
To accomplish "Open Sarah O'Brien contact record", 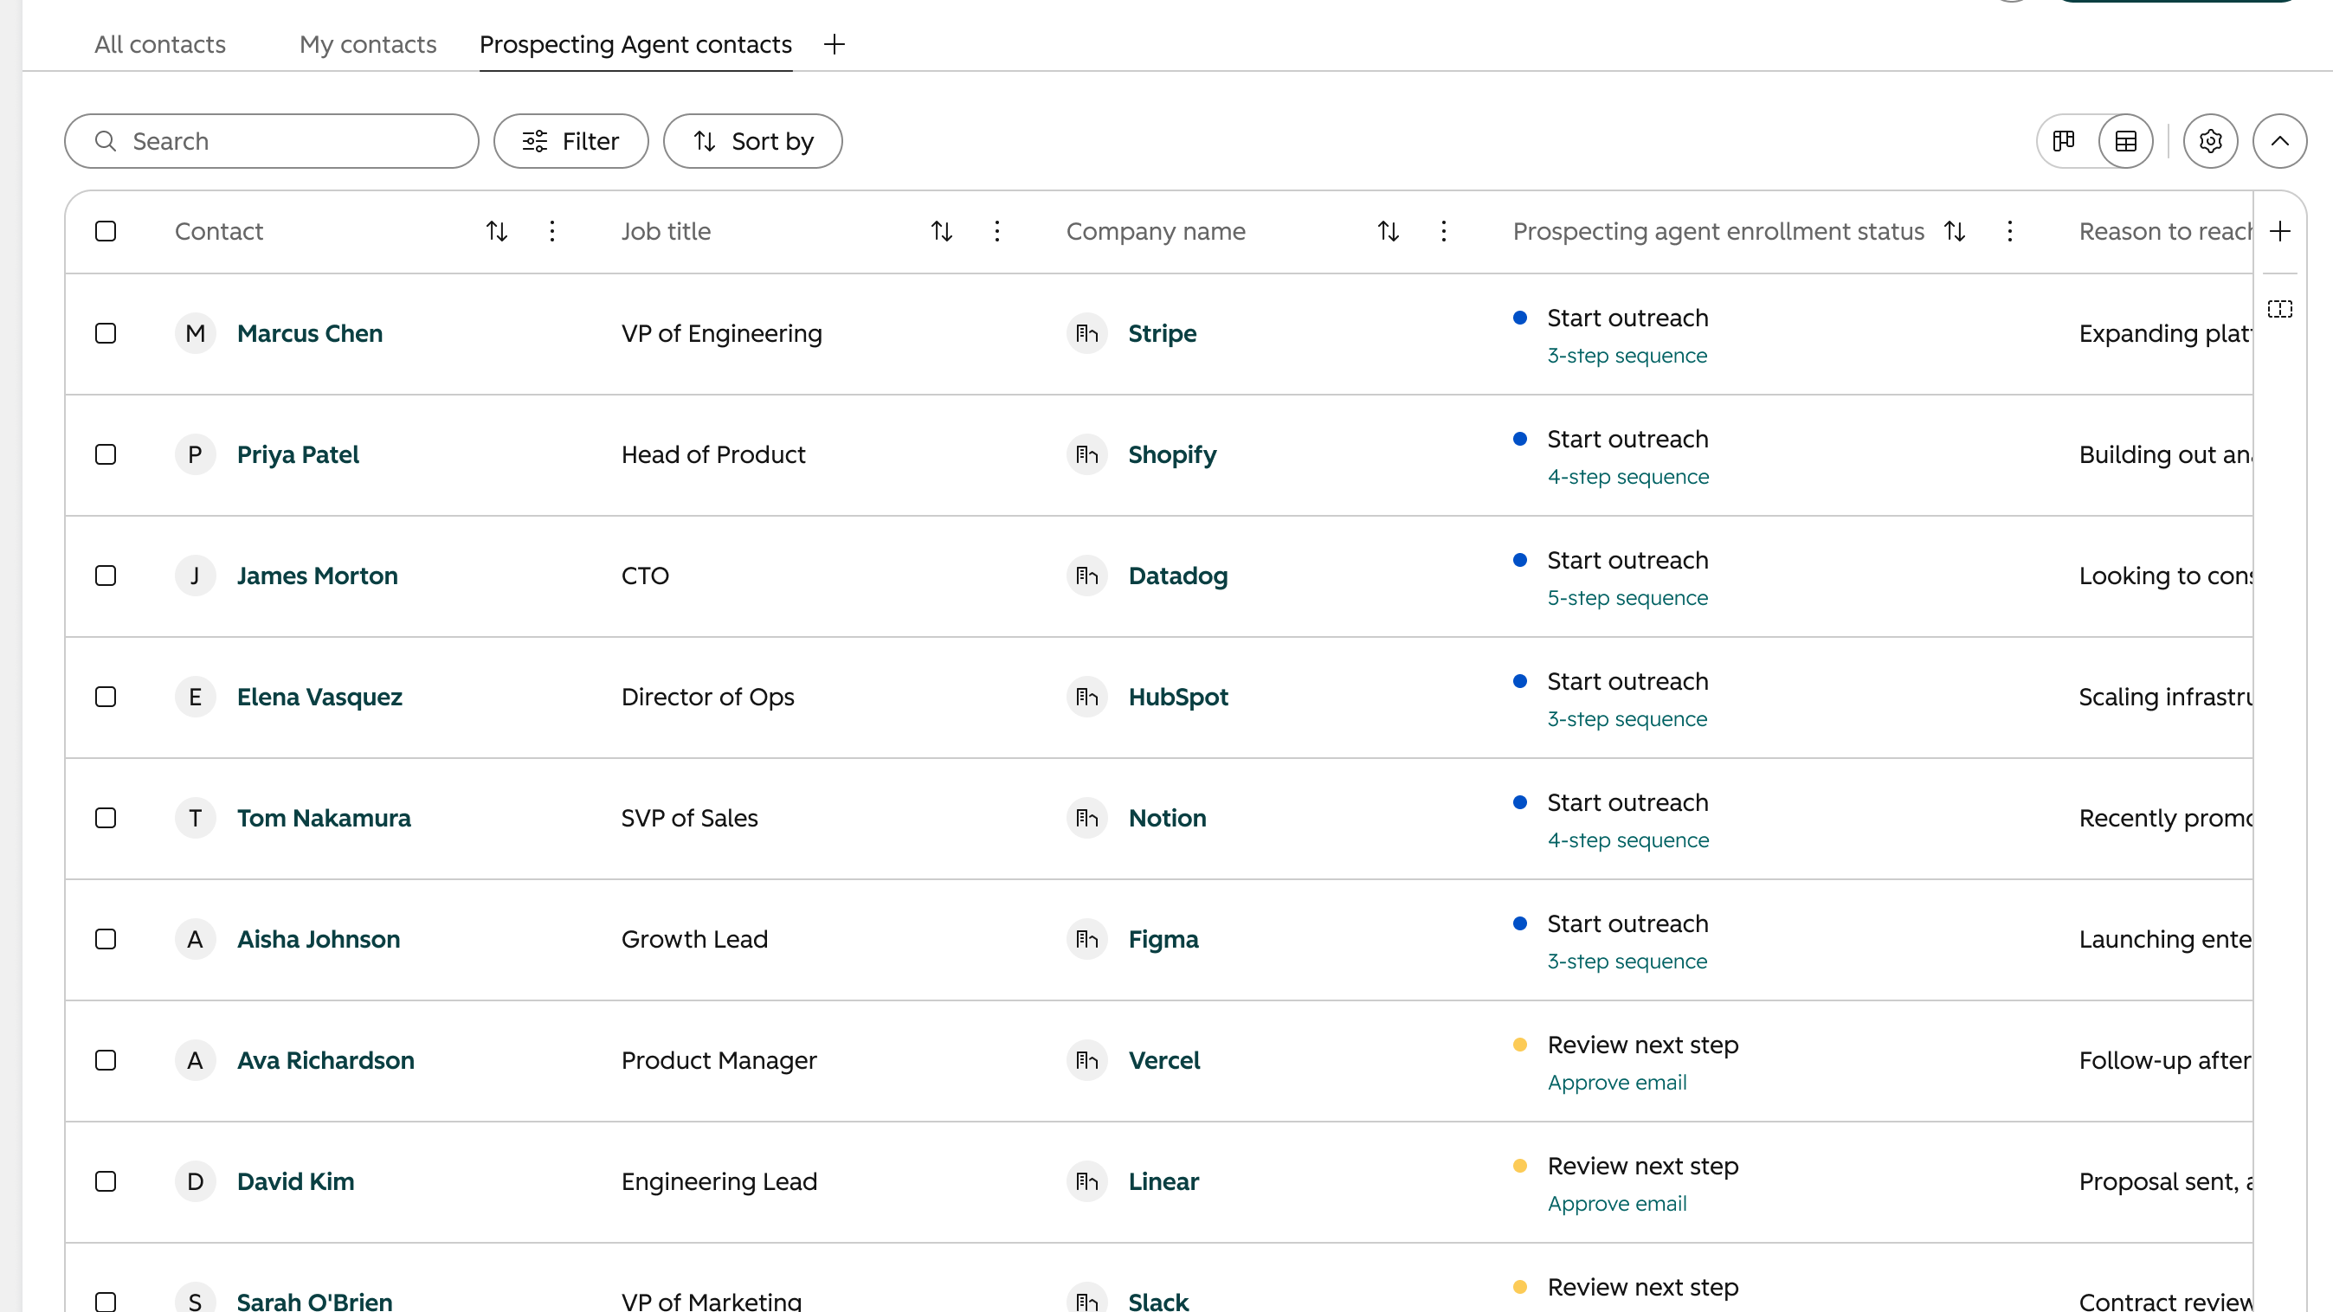I will [x=314, y=1301].
